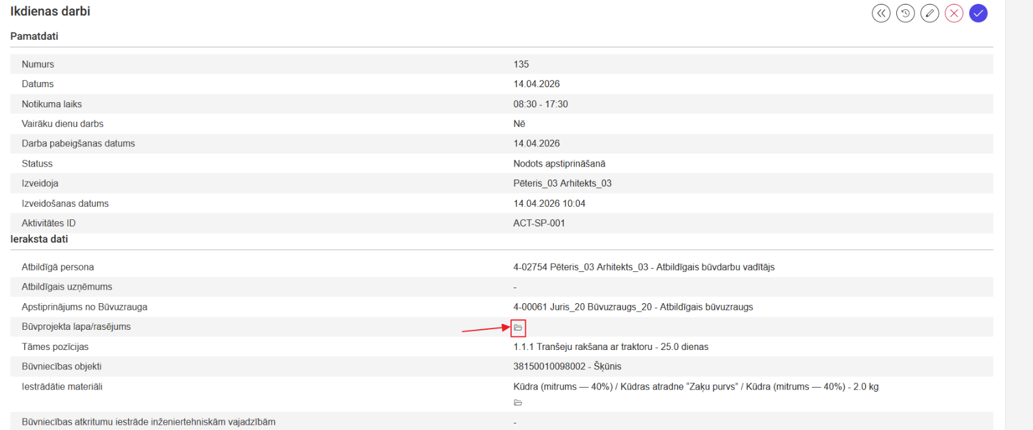
Task: Click the pencil edit icon
Action: pyautogui.click(x=930, y=13)
